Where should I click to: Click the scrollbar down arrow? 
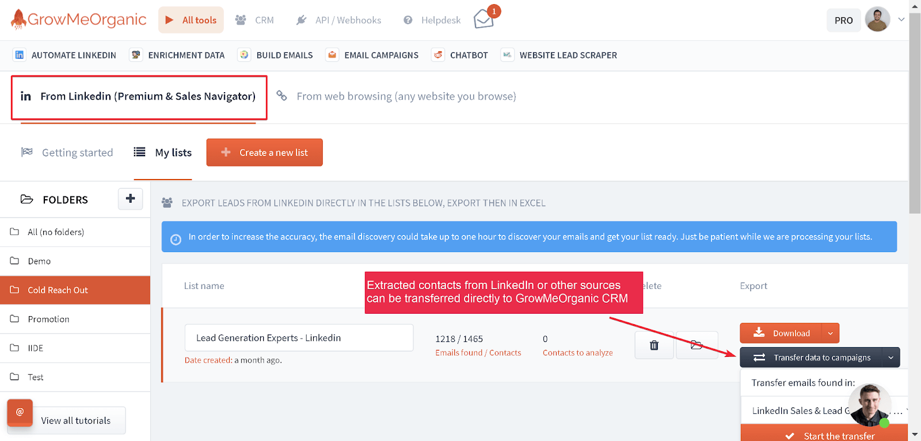[x=915, y=435]
